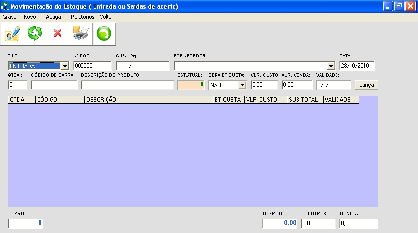This screenshot has width=418, height=233.
Task: Open the Grava menu
Action: coord(10,16)
